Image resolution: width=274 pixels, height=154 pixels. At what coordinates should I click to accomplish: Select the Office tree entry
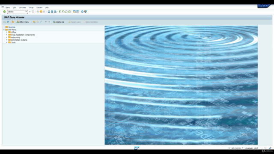[x=13, y=33]
